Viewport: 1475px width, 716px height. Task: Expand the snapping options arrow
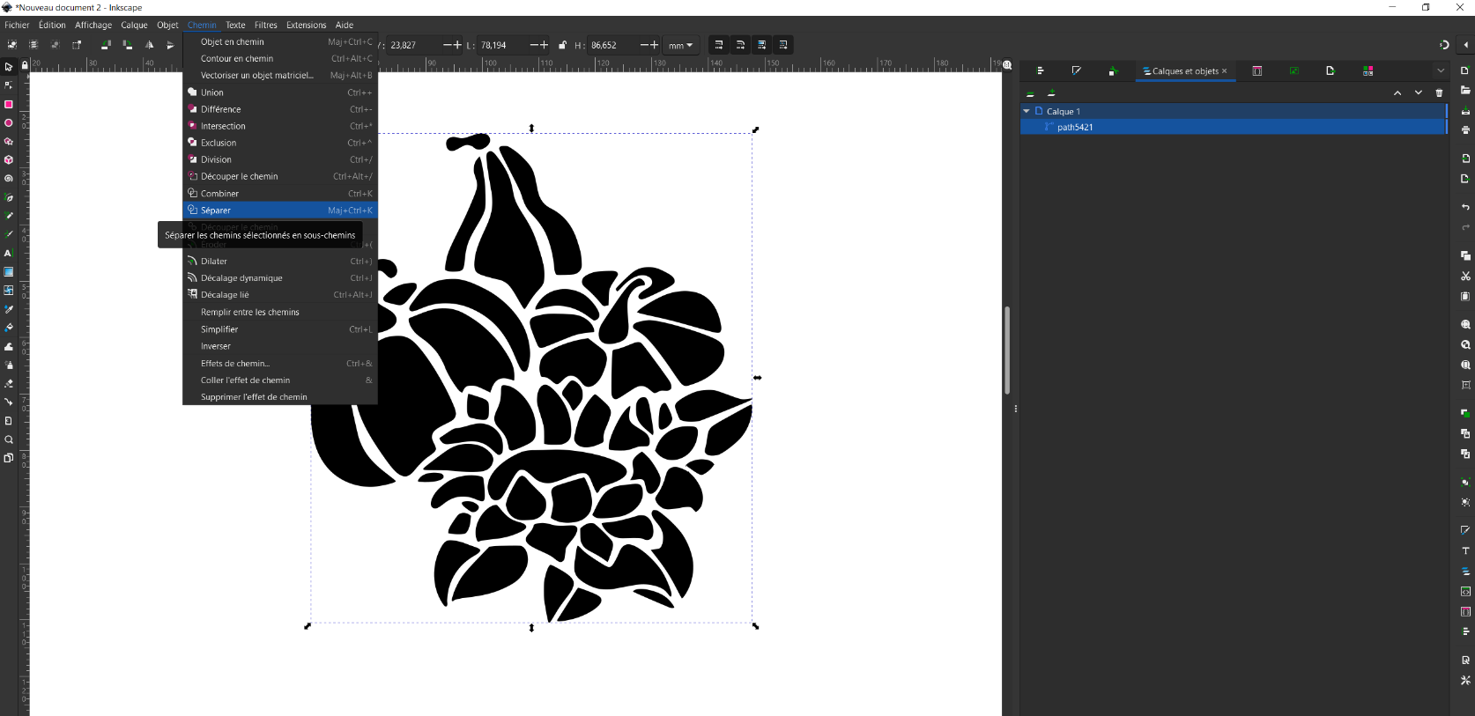pyautogui.click(x=1466, y=45)
